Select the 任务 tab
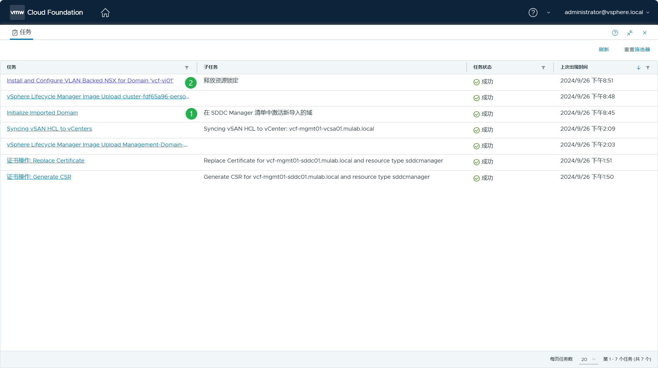 [x=21, y=32]
